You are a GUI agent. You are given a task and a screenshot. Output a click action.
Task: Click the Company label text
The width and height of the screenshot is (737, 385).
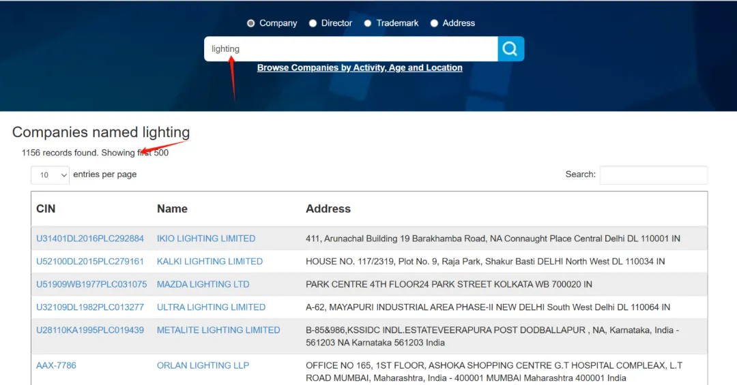coord(278,23)
